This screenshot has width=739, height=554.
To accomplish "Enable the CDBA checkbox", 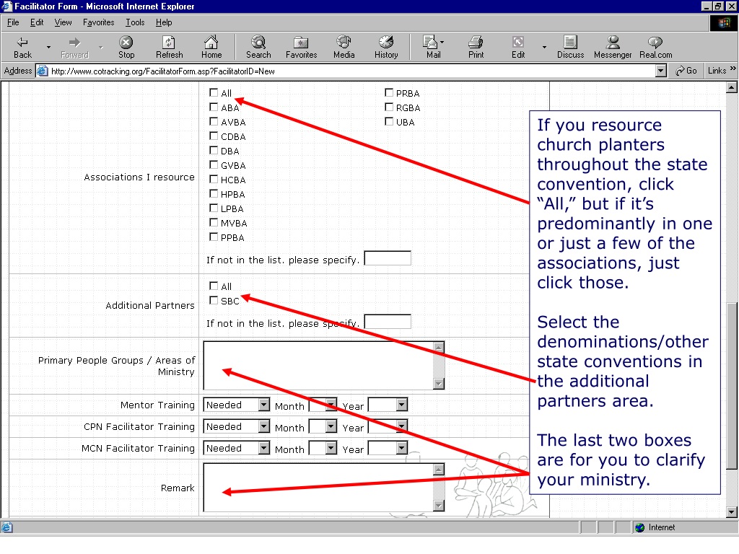I will pos(214,136).
